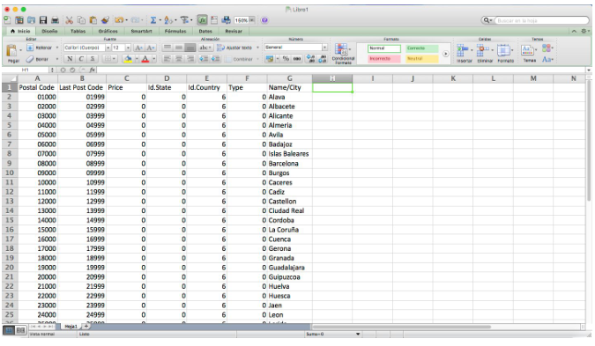Click the increase font size icon
This screenshot has width=595, height=346.
pos(139,48)
